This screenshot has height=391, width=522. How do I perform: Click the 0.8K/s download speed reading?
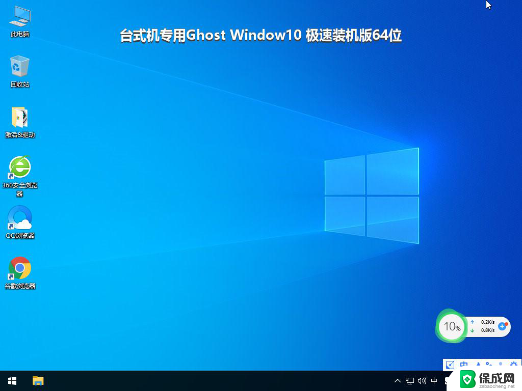click(x=488, y=330)
